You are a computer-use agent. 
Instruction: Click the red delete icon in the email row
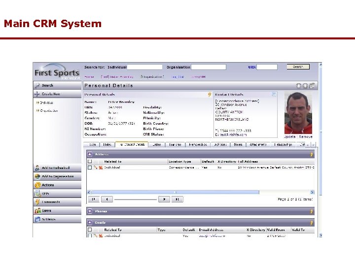pyautogui.click(x=101, y=235)
